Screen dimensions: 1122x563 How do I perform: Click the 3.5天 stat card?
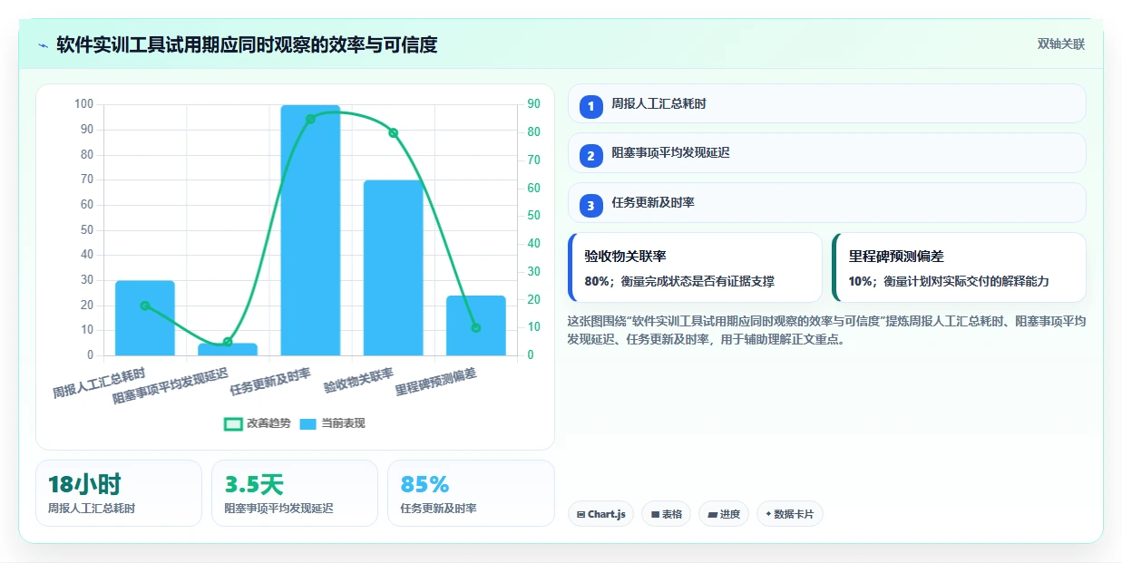[x=295, y=493]
